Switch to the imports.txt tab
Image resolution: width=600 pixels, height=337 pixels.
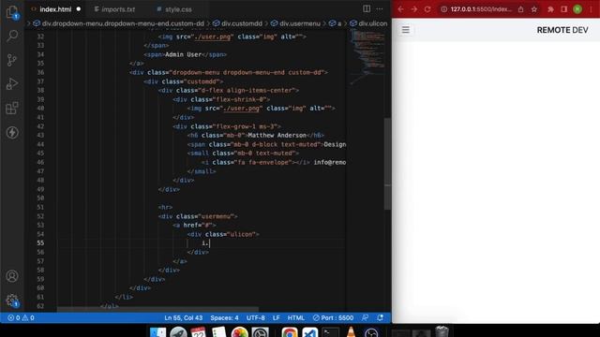[x=118, y=9]
